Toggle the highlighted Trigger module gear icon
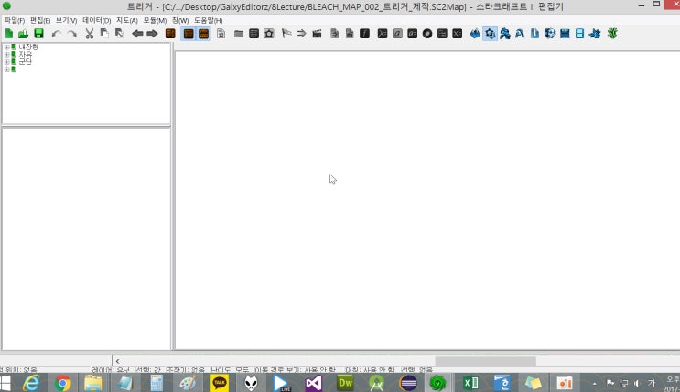 pos(490,34)
